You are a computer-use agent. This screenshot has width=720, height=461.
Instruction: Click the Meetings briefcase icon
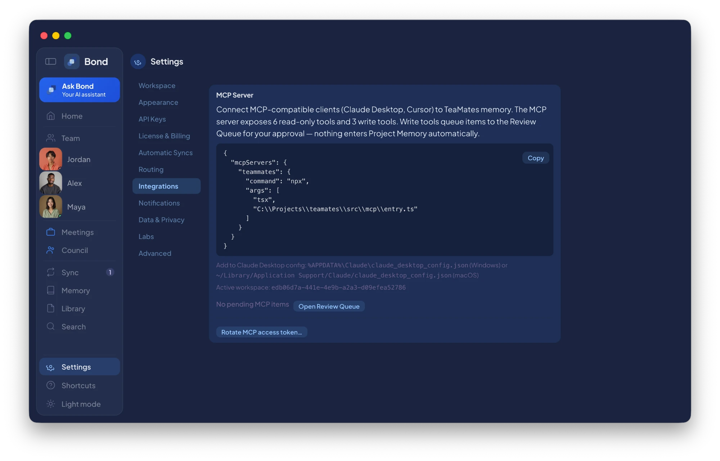pyautogui.click(x=51, y=232)
